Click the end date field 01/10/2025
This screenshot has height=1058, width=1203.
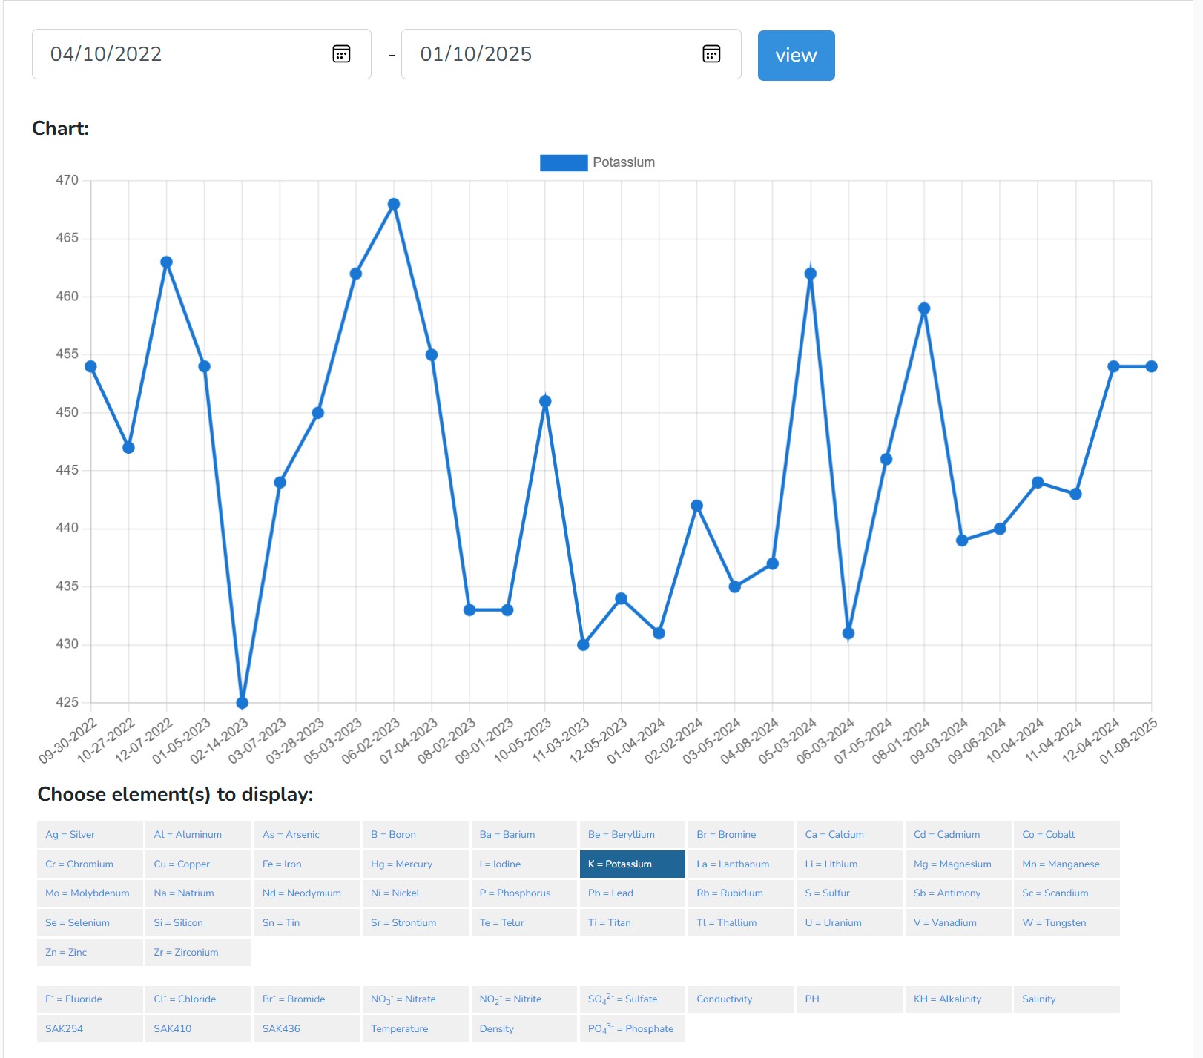pyautogui.click(x=549, y=54)
